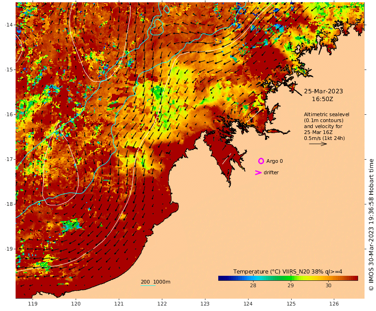Click the magenta Argo circle legend marker
Image resolution: width=376 pixels, height=311 pixels.
(x=261, y=161)
